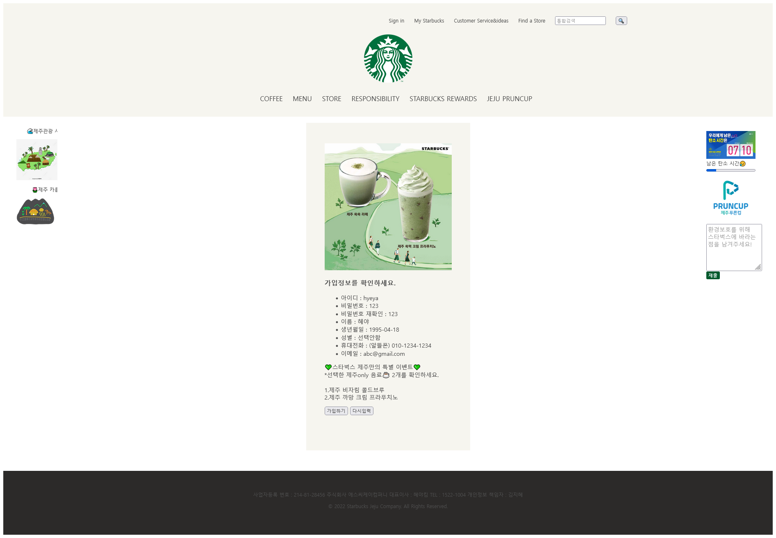Click the 가입하기 button
This screenshot has height=538, width=776.
(336, 411)
